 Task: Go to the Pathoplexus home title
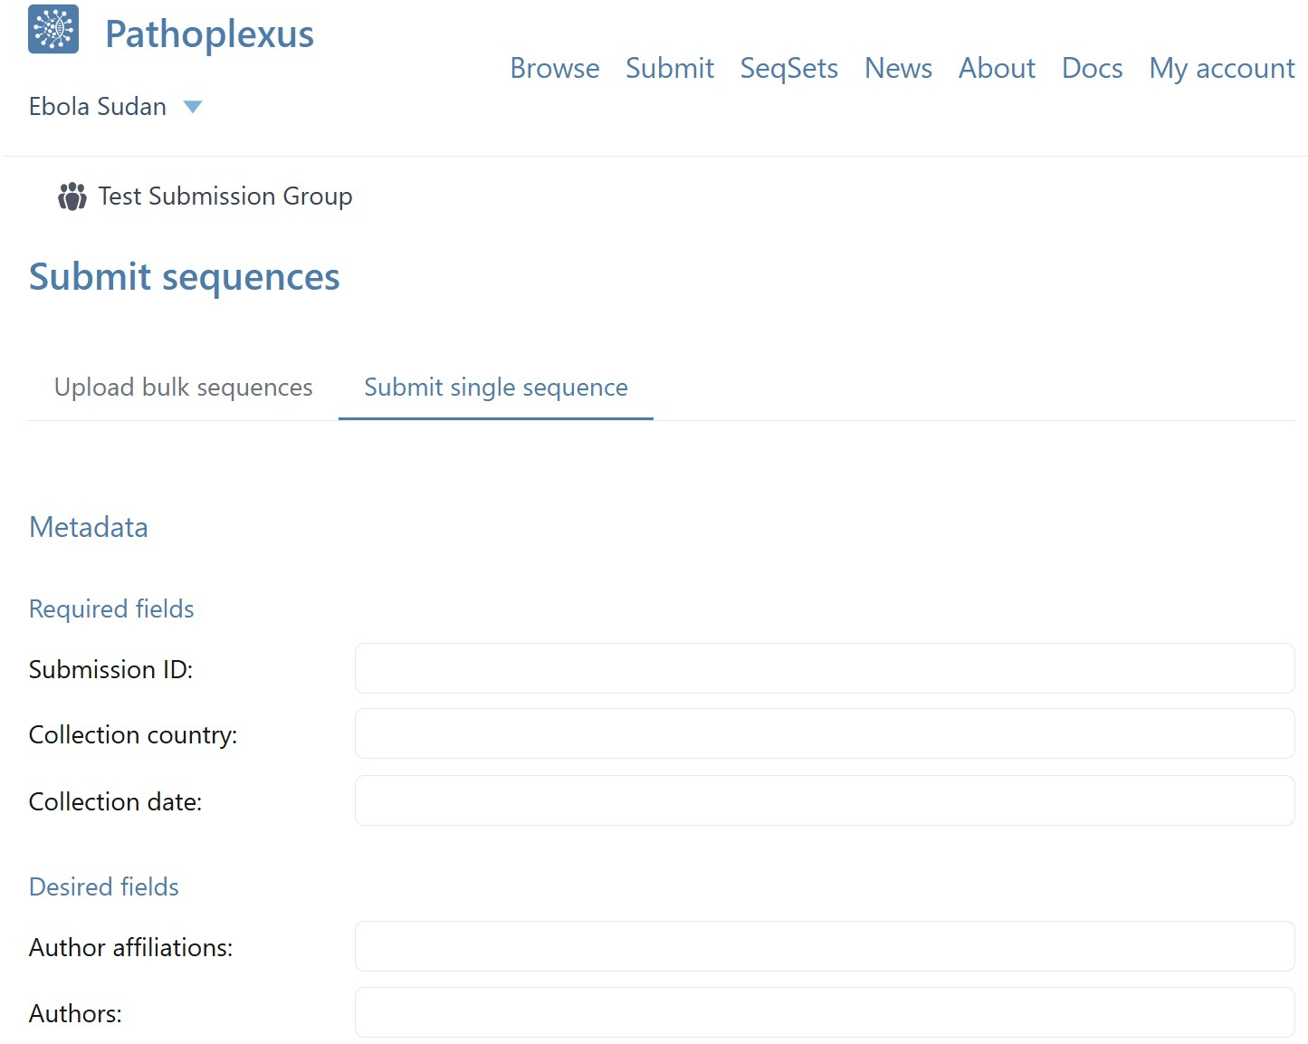click(x=209, y=34)
